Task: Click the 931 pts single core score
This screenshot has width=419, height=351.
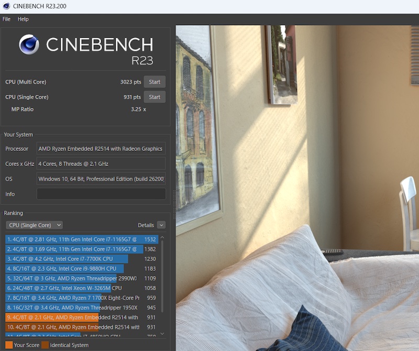Action: pos(132,97)
